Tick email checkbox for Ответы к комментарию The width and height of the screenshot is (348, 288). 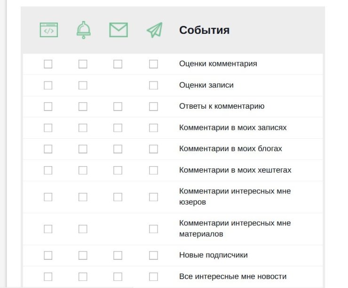click(x=118, y=106)
